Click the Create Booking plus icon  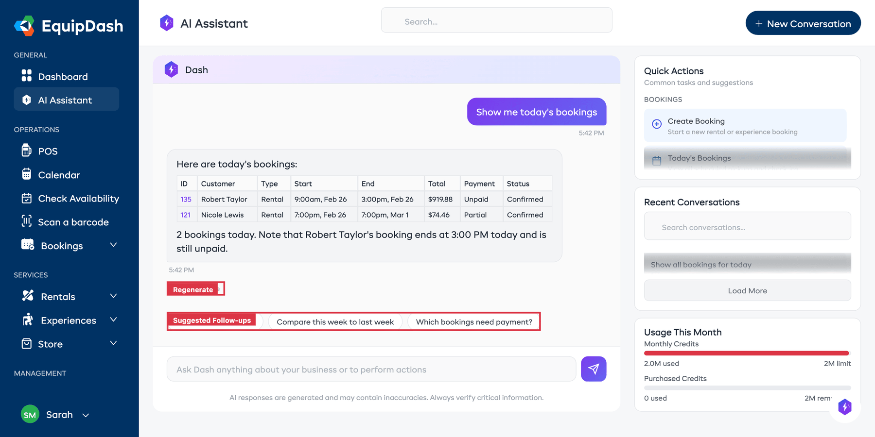pos(657,124)
